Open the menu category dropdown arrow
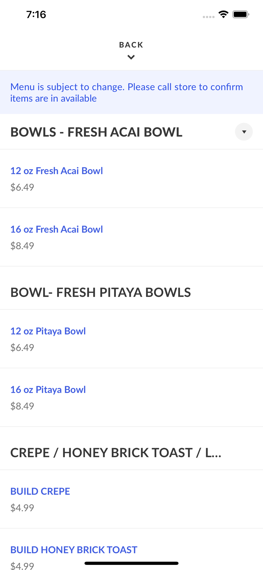 (244, 132)
